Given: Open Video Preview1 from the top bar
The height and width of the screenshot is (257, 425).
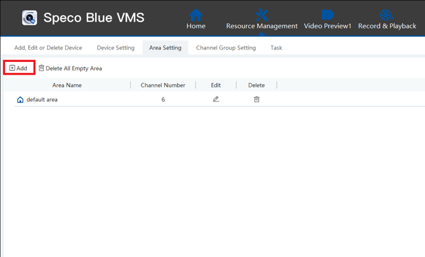Looking at the screenshot, I should coord(327,18).
